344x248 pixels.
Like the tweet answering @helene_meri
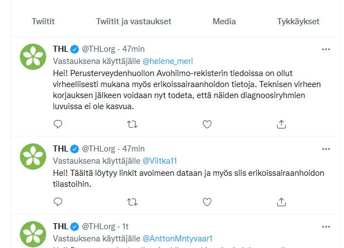207,125
